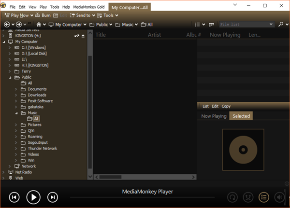Switch to the Now Playing preview tab
This screenshot has height=208, width=290.
point(214,116)
